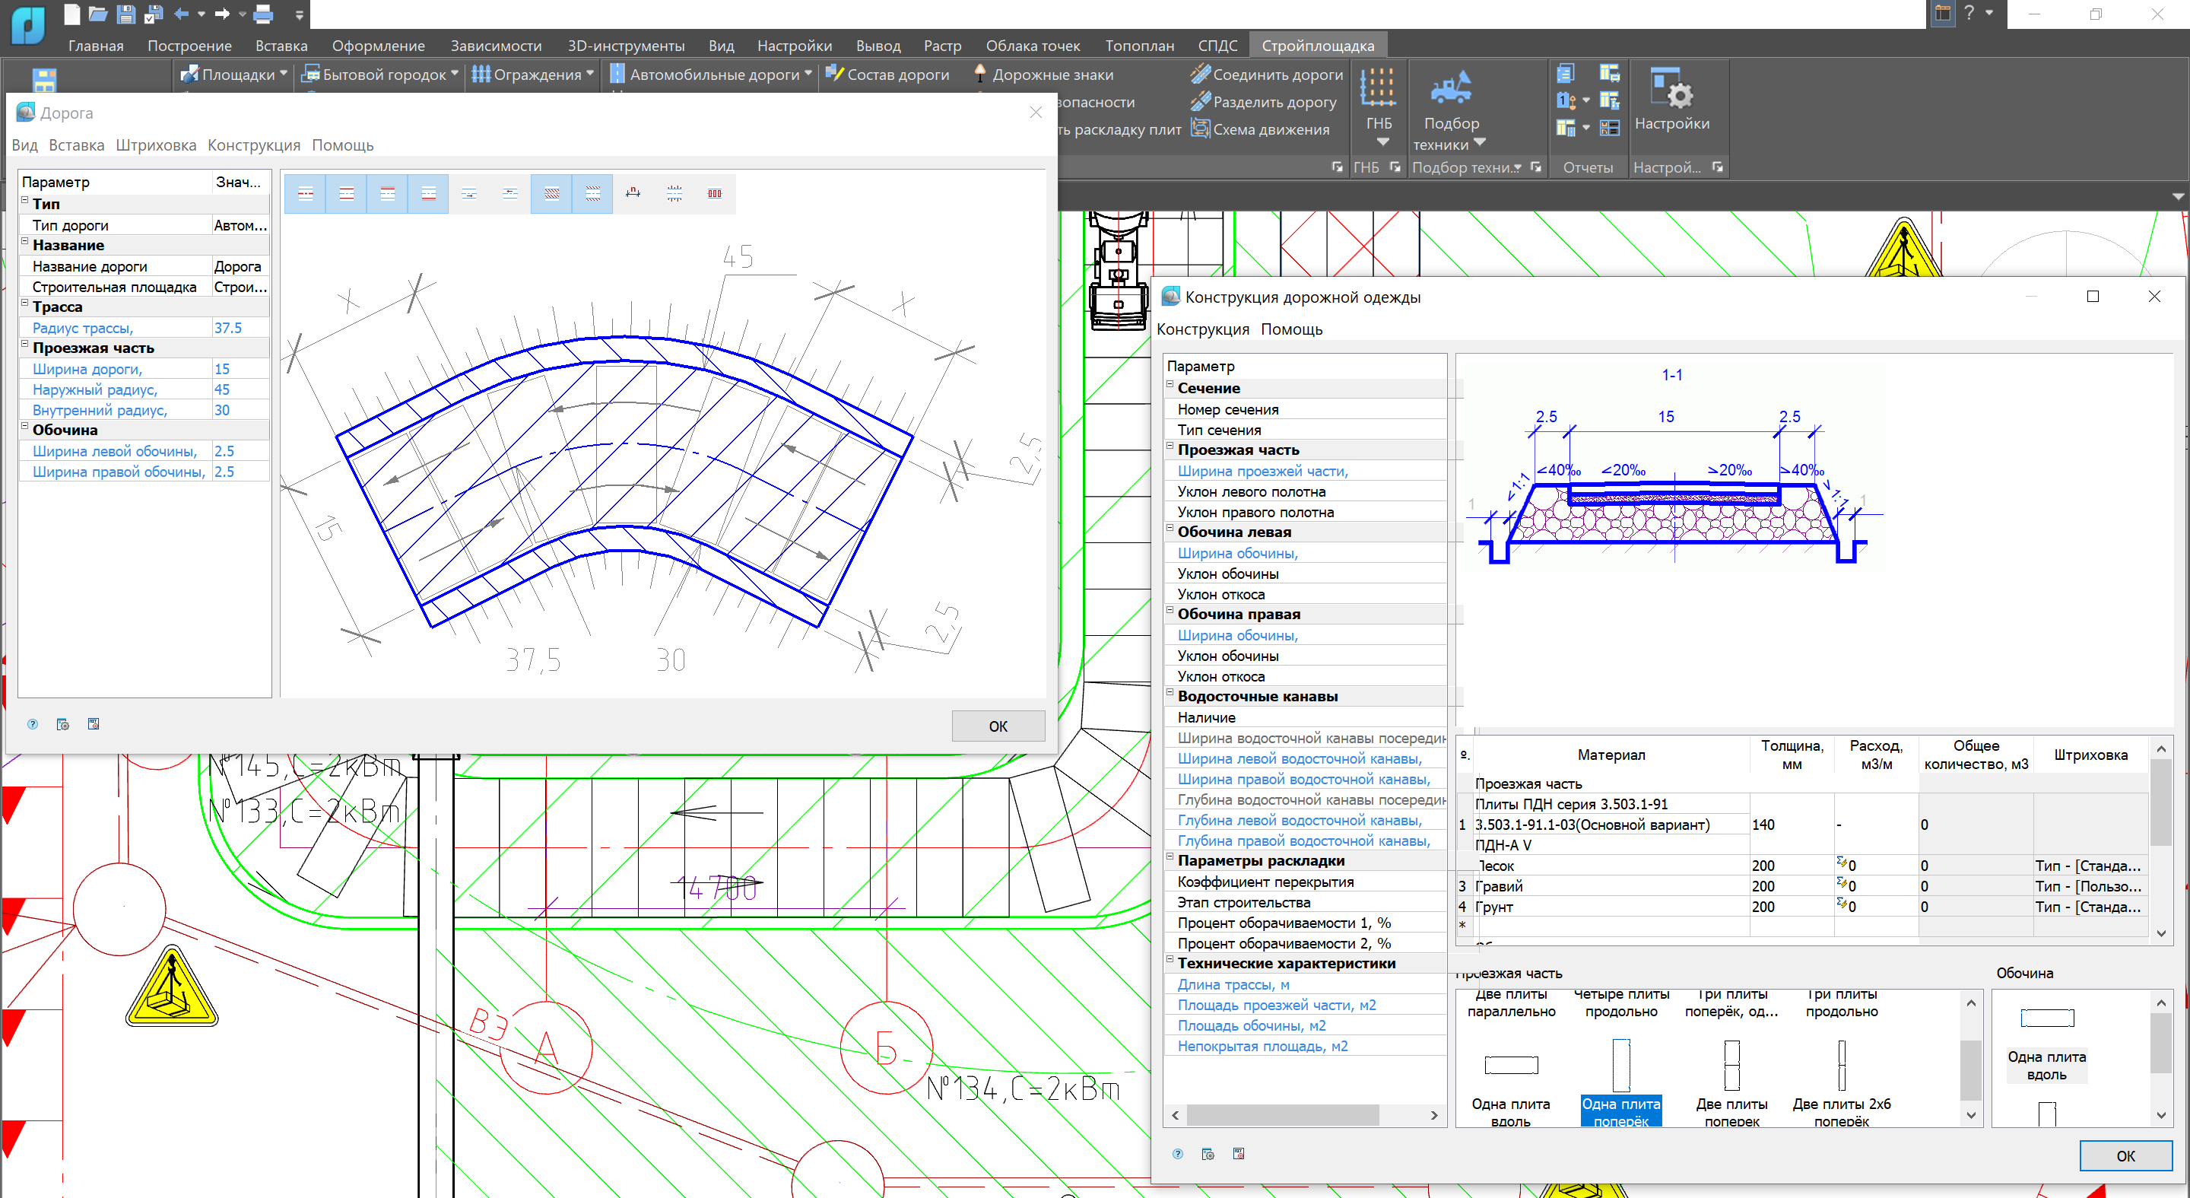2190x1198 pixels.
Task: Switch to the СПДС ribbon tab
Action: tap(1217, 45)
